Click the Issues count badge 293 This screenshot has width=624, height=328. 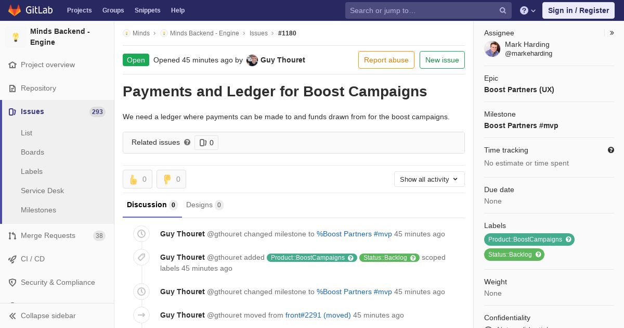click(97, 112)
